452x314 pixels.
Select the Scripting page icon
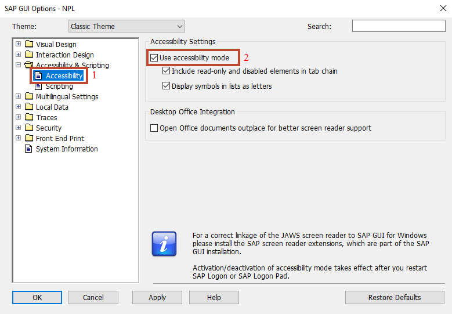coord(38,86)
